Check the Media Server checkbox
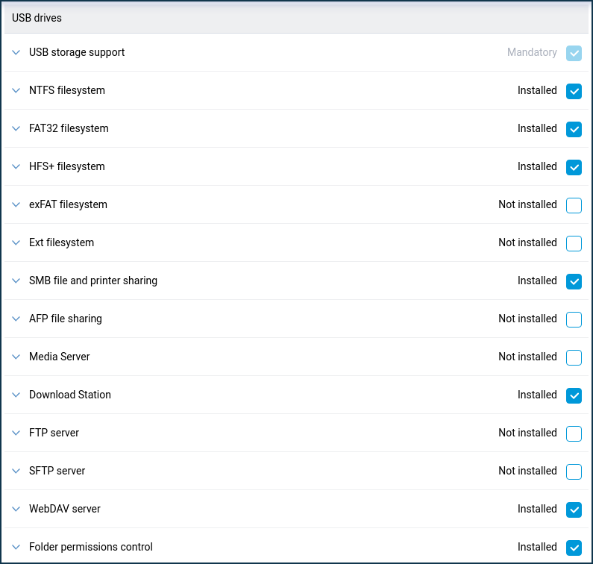The height and width of the screenshot is (564, 593). click(574, 357)
